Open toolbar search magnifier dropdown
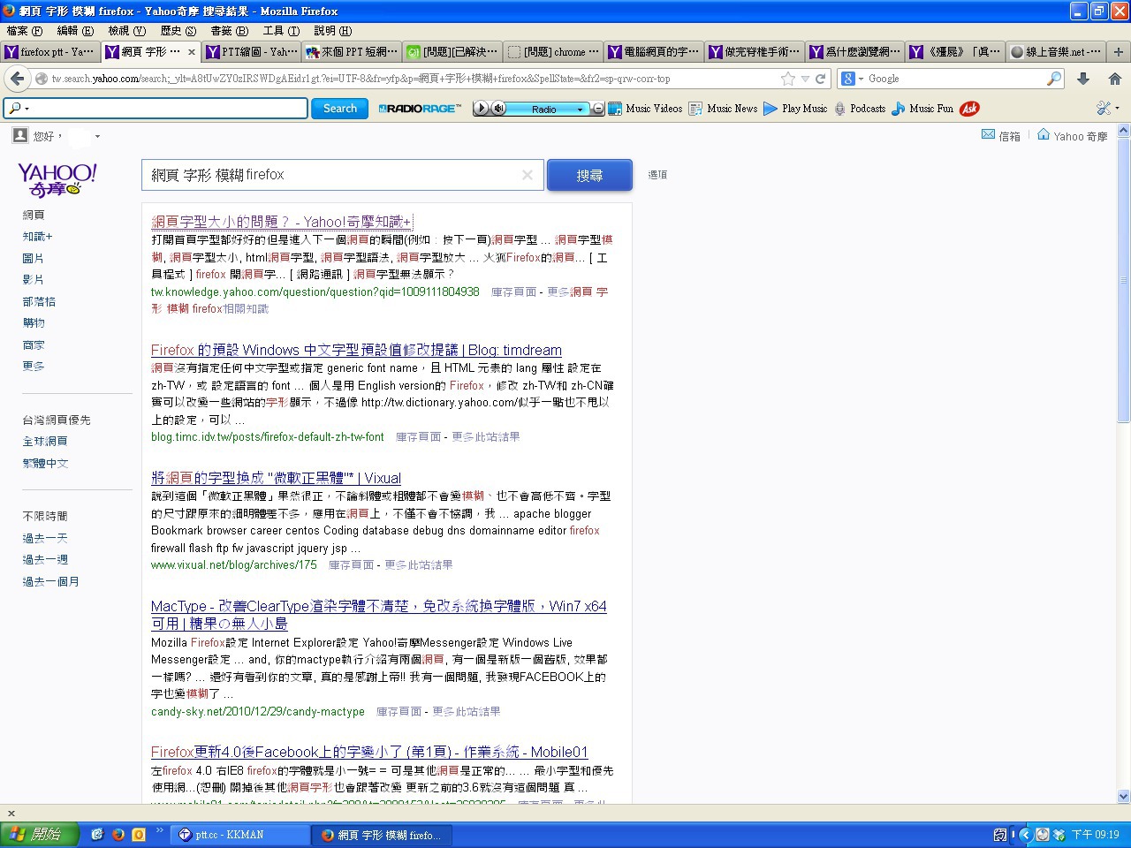1131x848 pixels. tap(19, 109)
